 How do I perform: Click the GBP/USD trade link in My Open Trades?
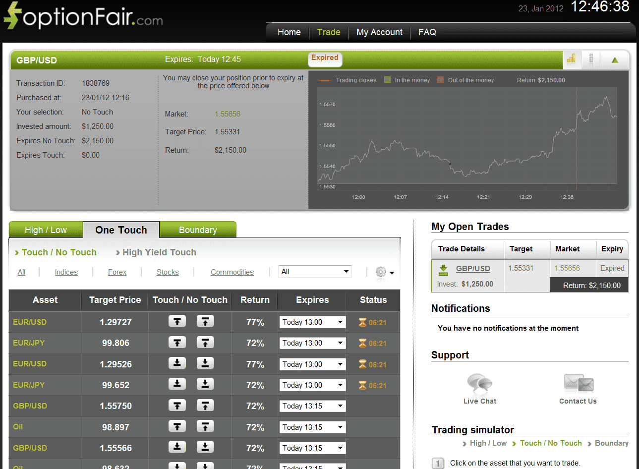point(473,268)
